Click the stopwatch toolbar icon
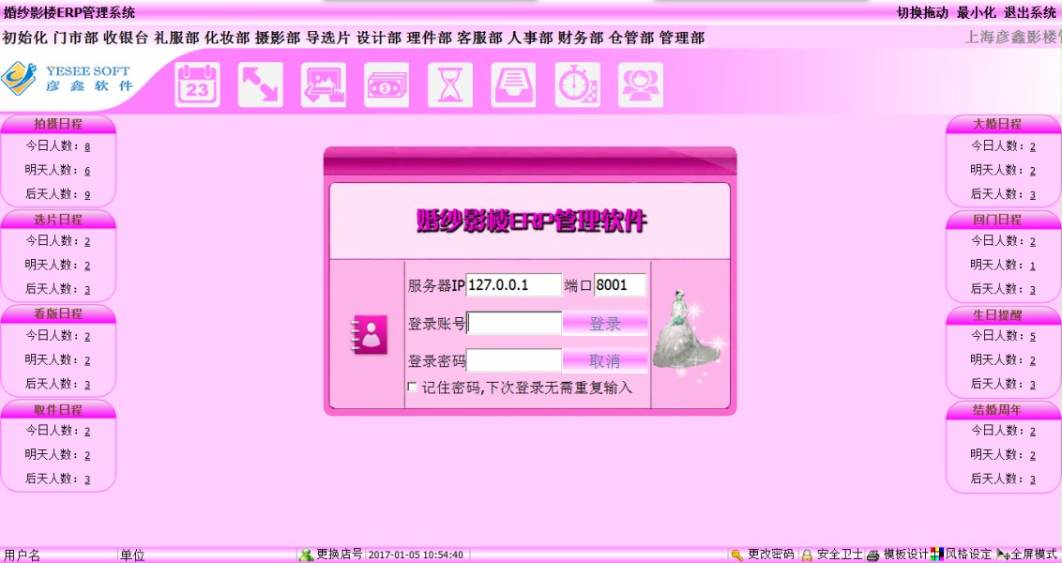1062x563 pixels. [577, 85]
